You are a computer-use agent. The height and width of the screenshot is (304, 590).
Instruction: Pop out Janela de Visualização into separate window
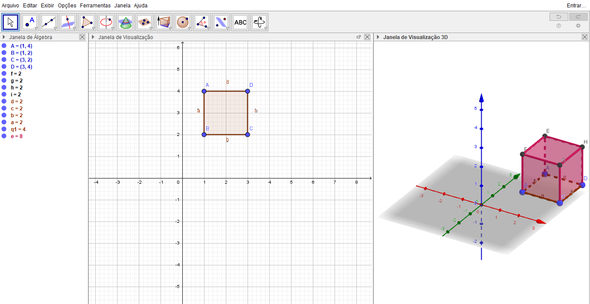pyautogui.click(x=359, y=37)
